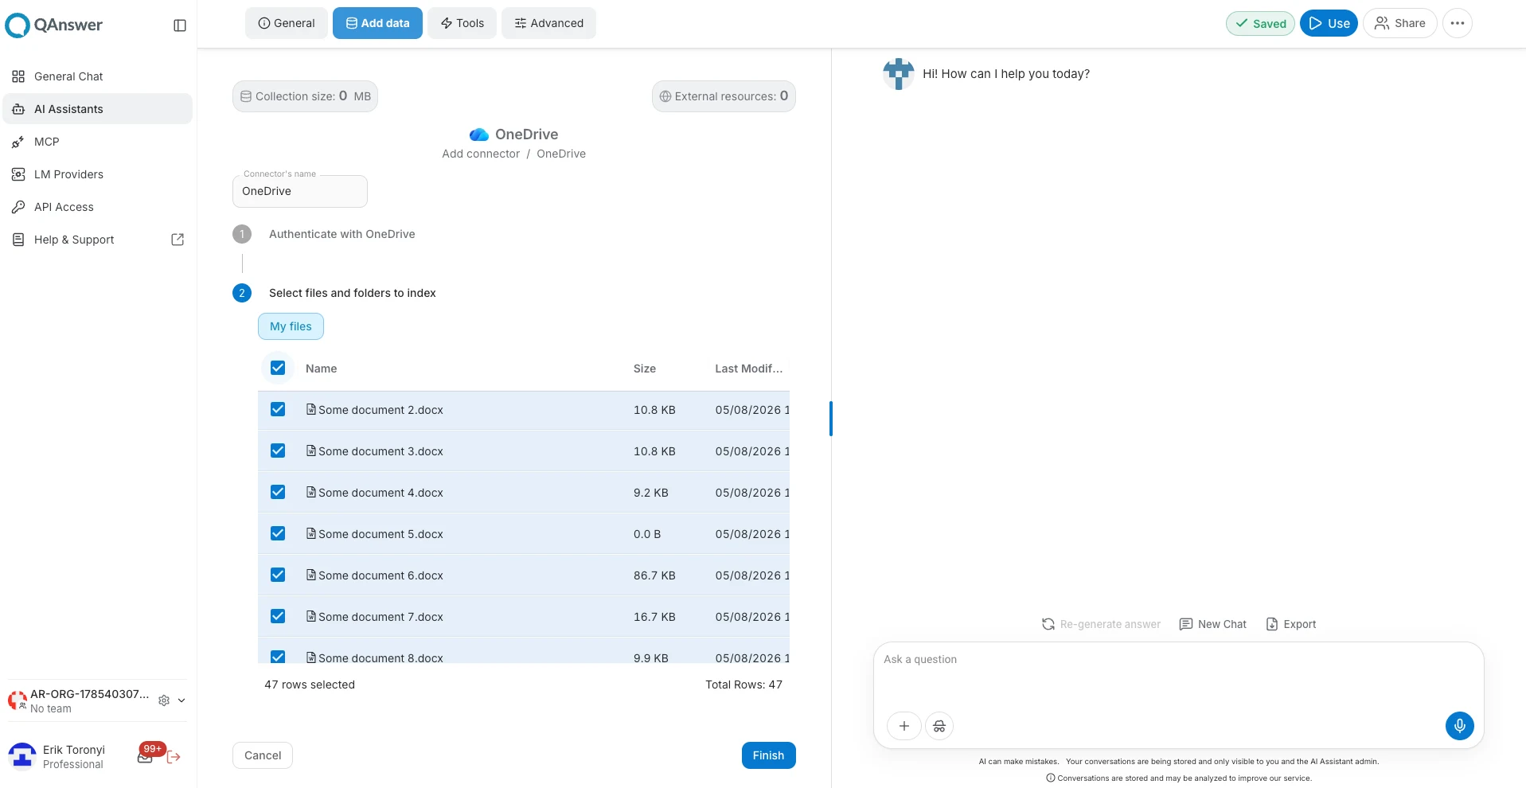1526x788 pixels.
Task: Click the 47 rows selected text
Action: [310, 685]
